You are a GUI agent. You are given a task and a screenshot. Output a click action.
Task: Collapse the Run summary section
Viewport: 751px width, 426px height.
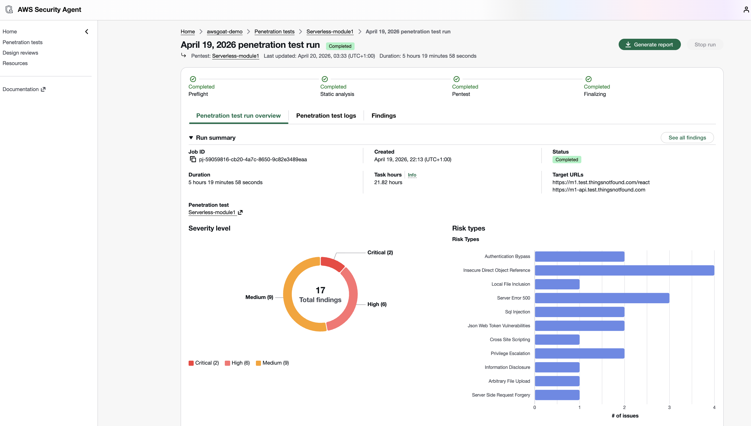coord(191,137)
